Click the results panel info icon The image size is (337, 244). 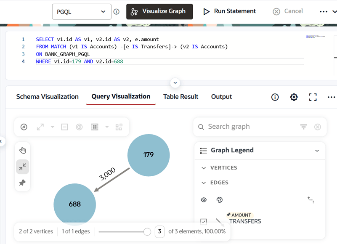[275, 97]
